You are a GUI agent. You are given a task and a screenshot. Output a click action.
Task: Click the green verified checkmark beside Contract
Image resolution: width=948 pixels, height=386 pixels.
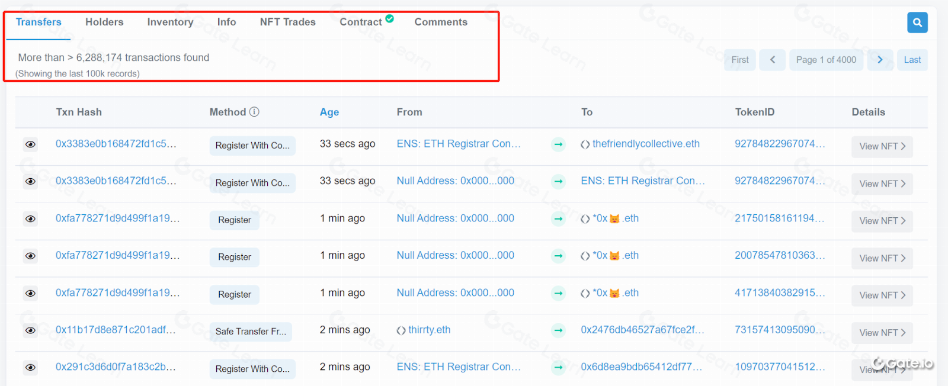click(389, 18)
